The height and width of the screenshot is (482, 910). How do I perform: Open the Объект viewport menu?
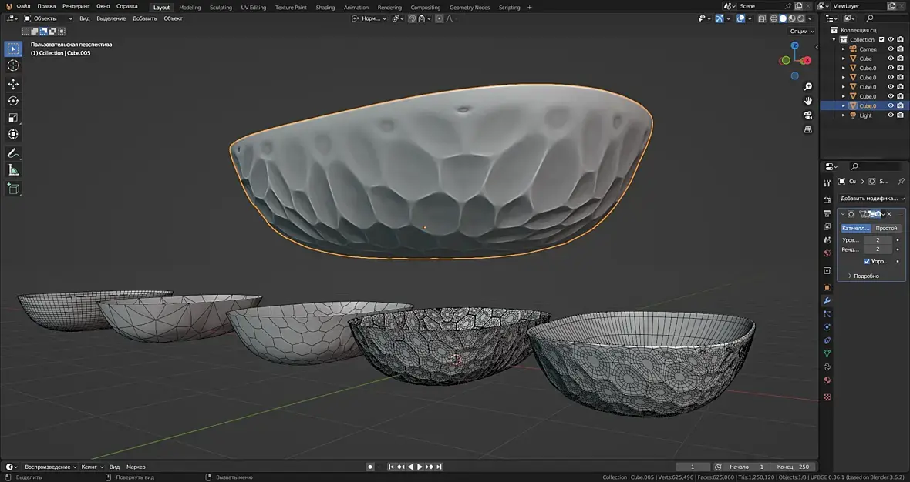pos(173,18)
